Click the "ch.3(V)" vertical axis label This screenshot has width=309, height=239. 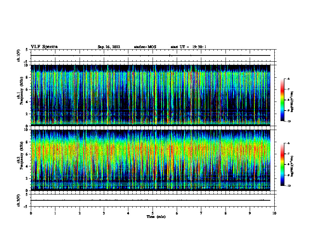coord(19,201)
